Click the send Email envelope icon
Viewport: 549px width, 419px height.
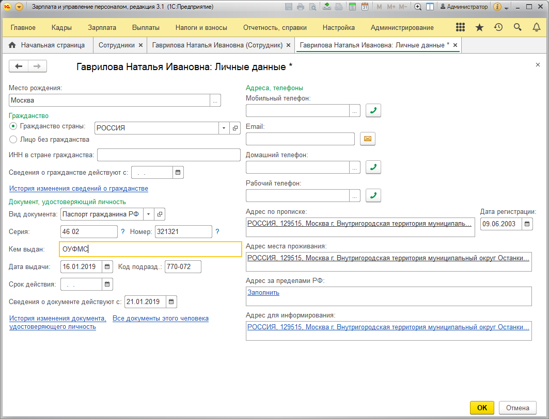point(367,139)
